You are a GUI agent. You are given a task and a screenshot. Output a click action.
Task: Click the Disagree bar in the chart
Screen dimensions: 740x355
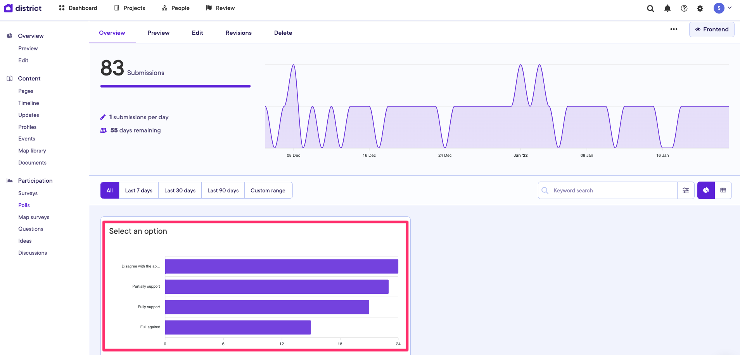click(x=282, y=266)
